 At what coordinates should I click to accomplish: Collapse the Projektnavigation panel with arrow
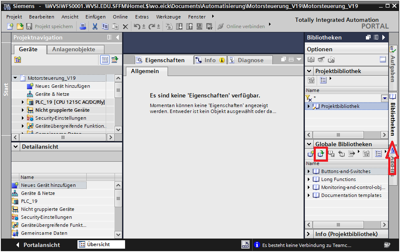point(117,37)
